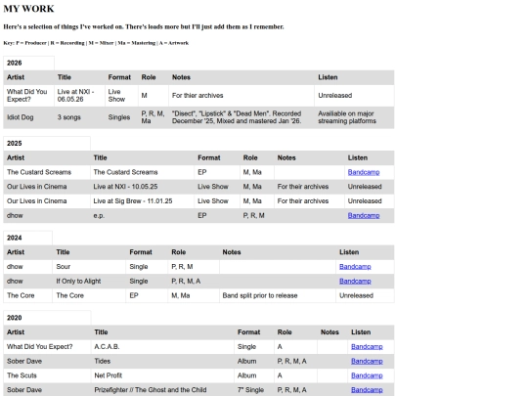Click 'Prizefighter // The Ghost and the Child' cell
Viewport: 528px width, 396px height.
(162, 390)
